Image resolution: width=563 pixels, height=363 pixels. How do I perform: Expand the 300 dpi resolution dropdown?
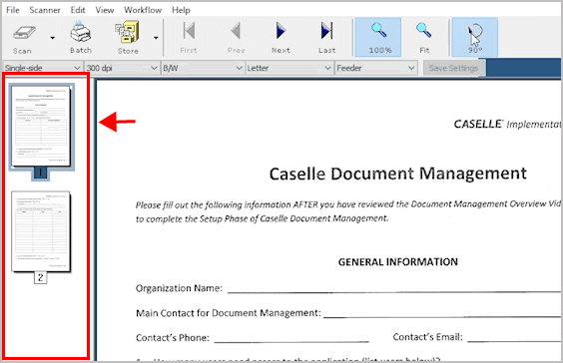point(122,68)
